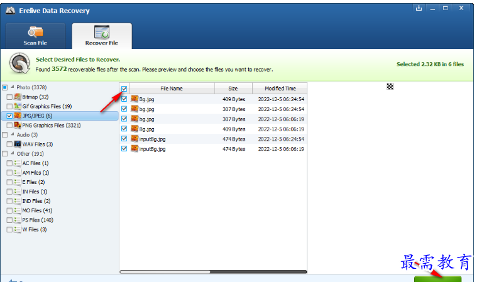Click the icon of inputBg.jpg modified 06:06:19
Viewport: 477px width, 282px height.
pos(134,149)
